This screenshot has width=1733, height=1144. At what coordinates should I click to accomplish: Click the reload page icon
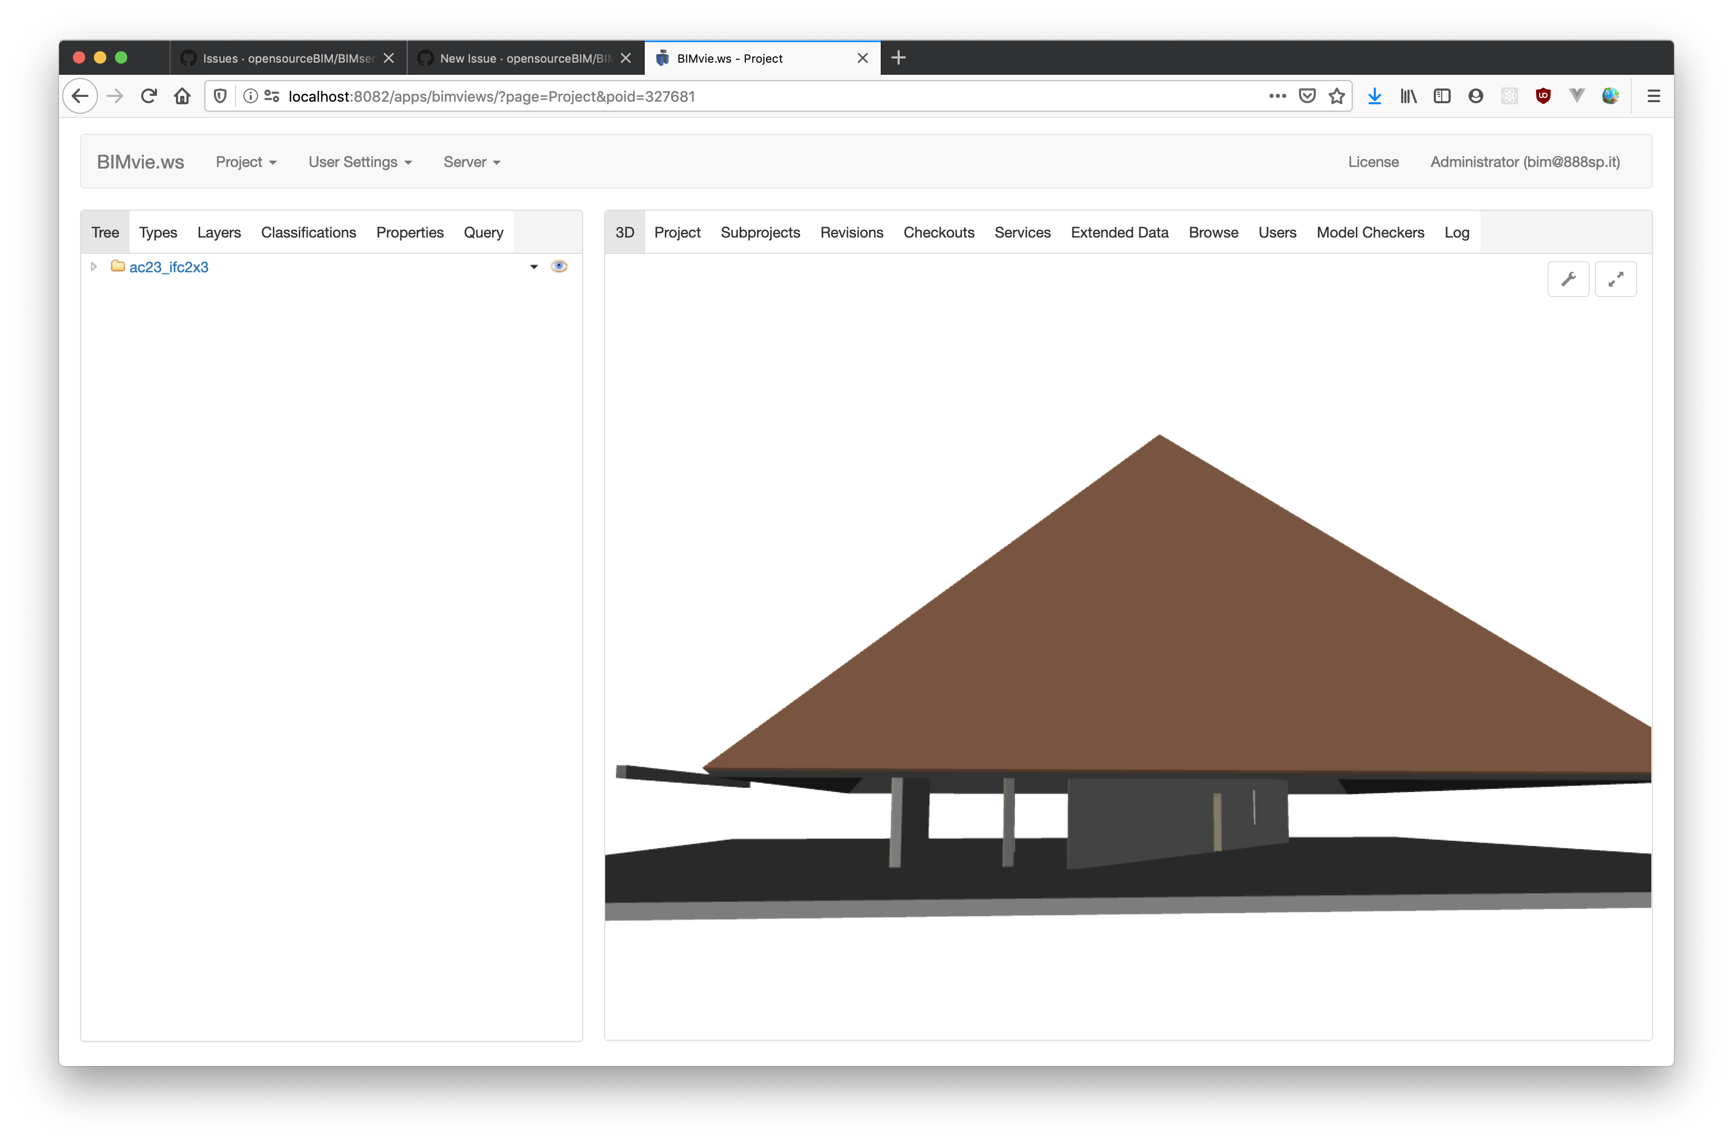148,95
